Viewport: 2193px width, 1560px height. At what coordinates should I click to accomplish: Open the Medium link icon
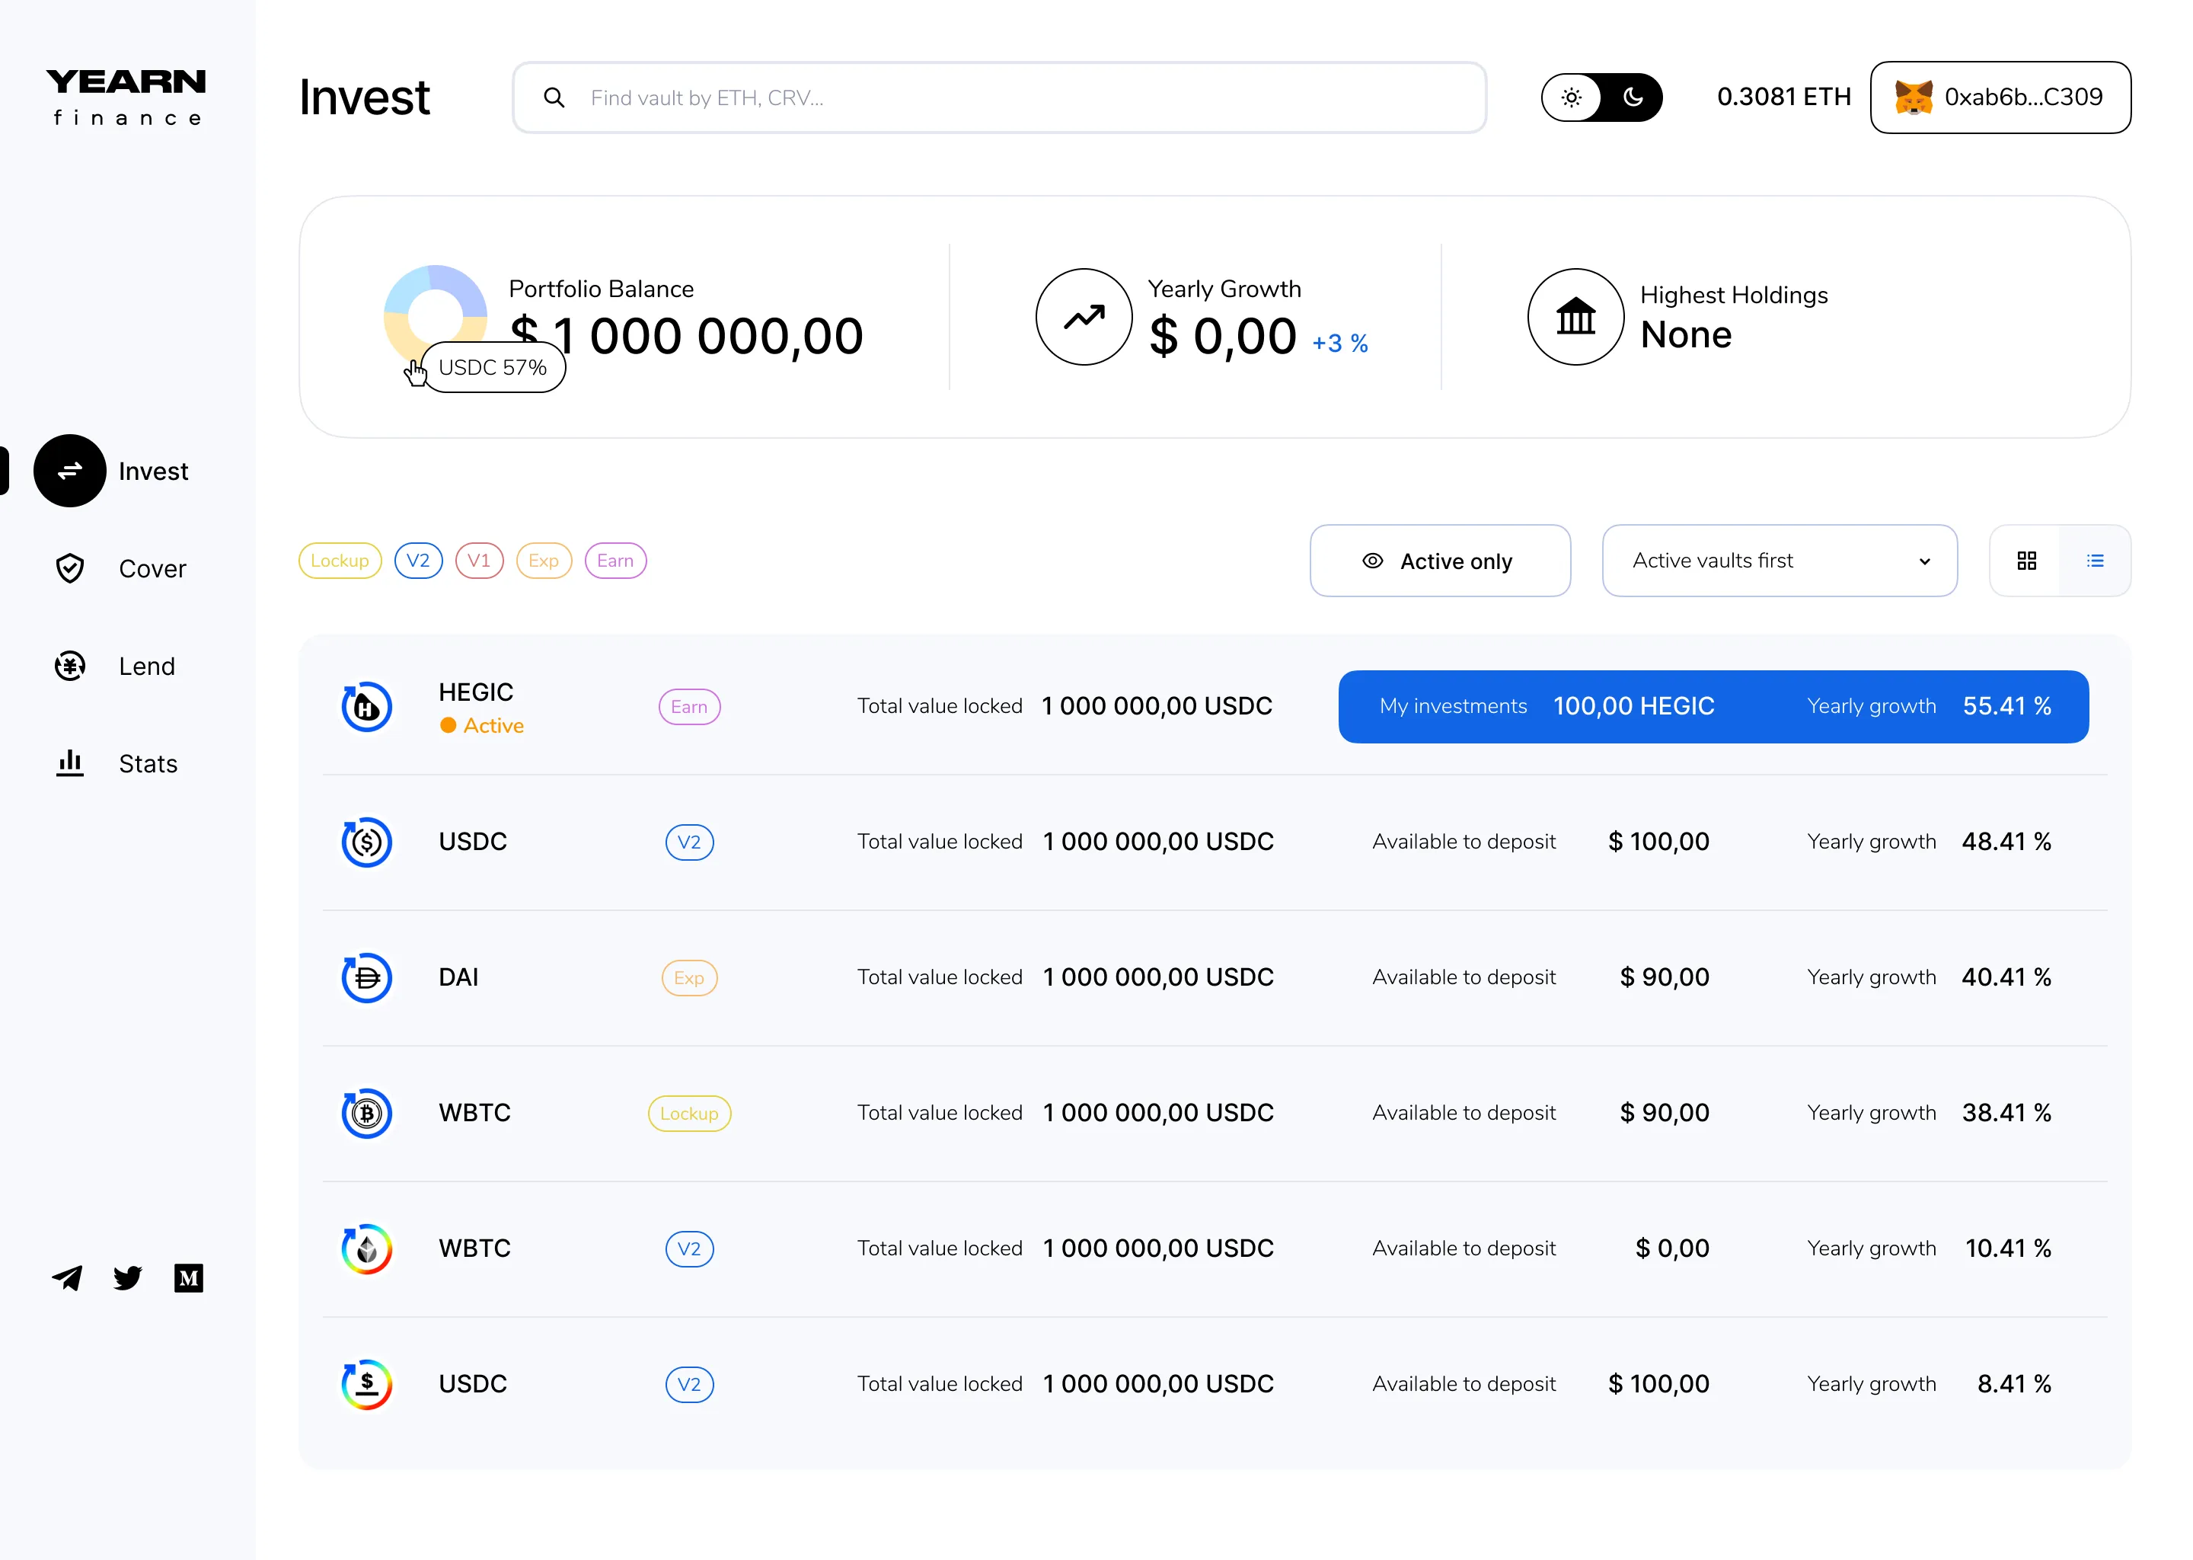point(188,1277)
